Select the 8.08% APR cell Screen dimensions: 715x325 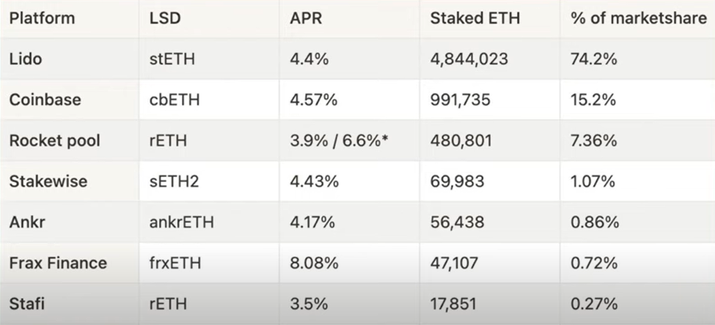click(x=313, y=262)
